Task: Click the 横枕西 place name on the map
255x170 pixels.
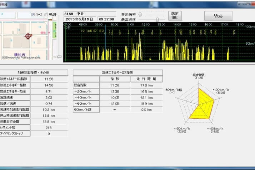Action: point(20,55)
